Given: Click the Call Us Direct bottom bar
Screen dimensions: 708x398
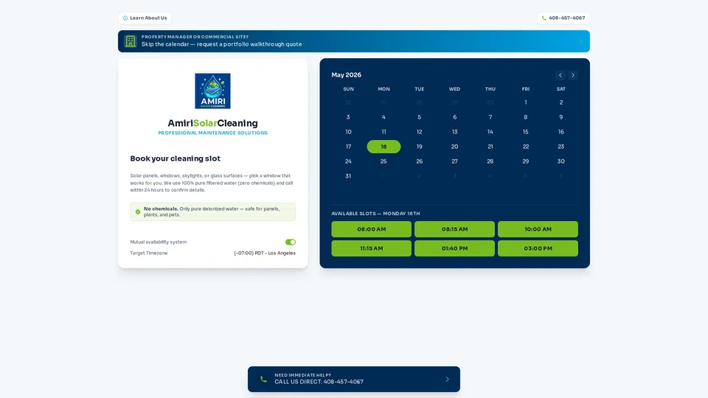Looking at the screenshot, I should tap(353, 379).
